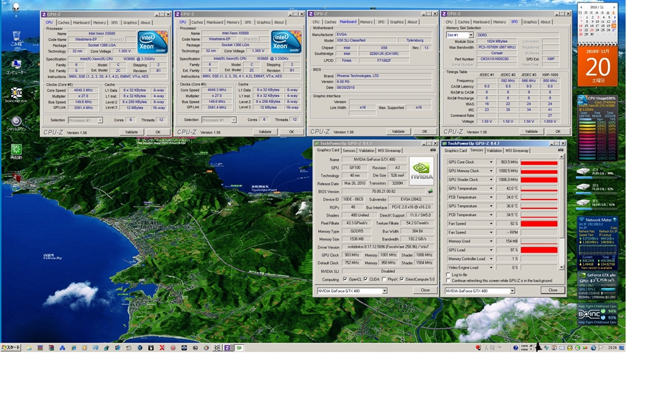The height and width of the screenshot is (417, 645).
Task: Click the E: drive gadget icon
Action: (x=583, y=202)
